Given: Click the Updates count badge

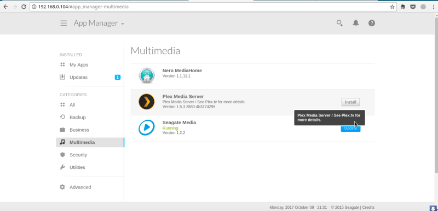Looking at the screenshot, I should click(x=118, y=77).
